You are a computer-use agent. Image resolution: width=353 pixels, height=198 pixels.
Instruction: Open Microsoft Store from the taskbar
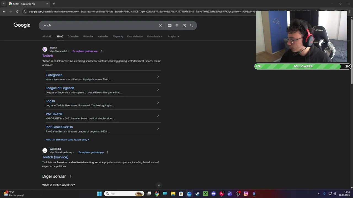181,194
